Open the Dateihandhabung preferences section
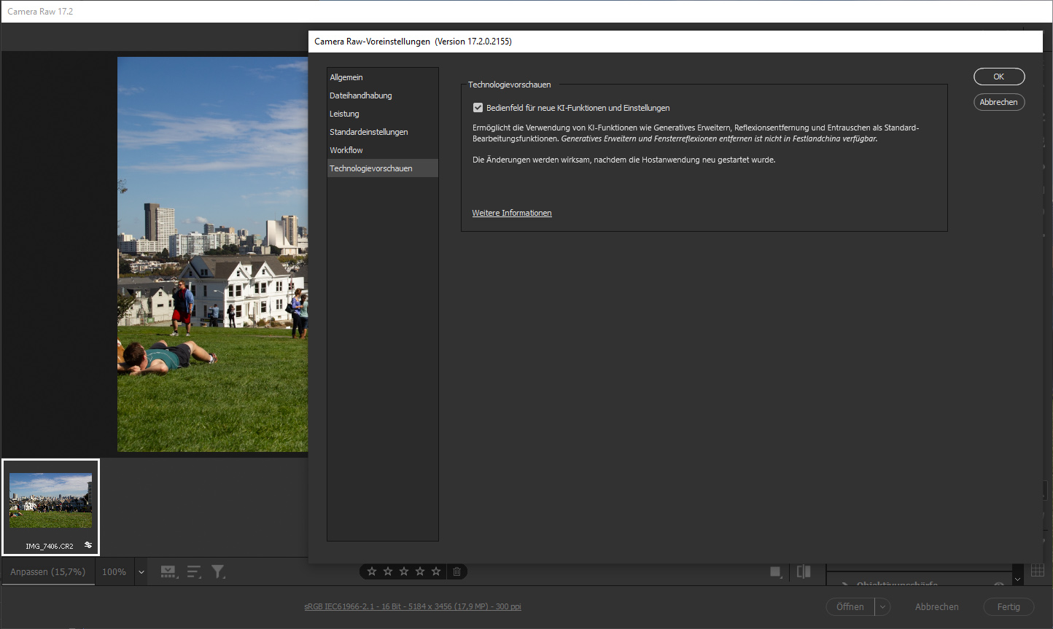 361,95
